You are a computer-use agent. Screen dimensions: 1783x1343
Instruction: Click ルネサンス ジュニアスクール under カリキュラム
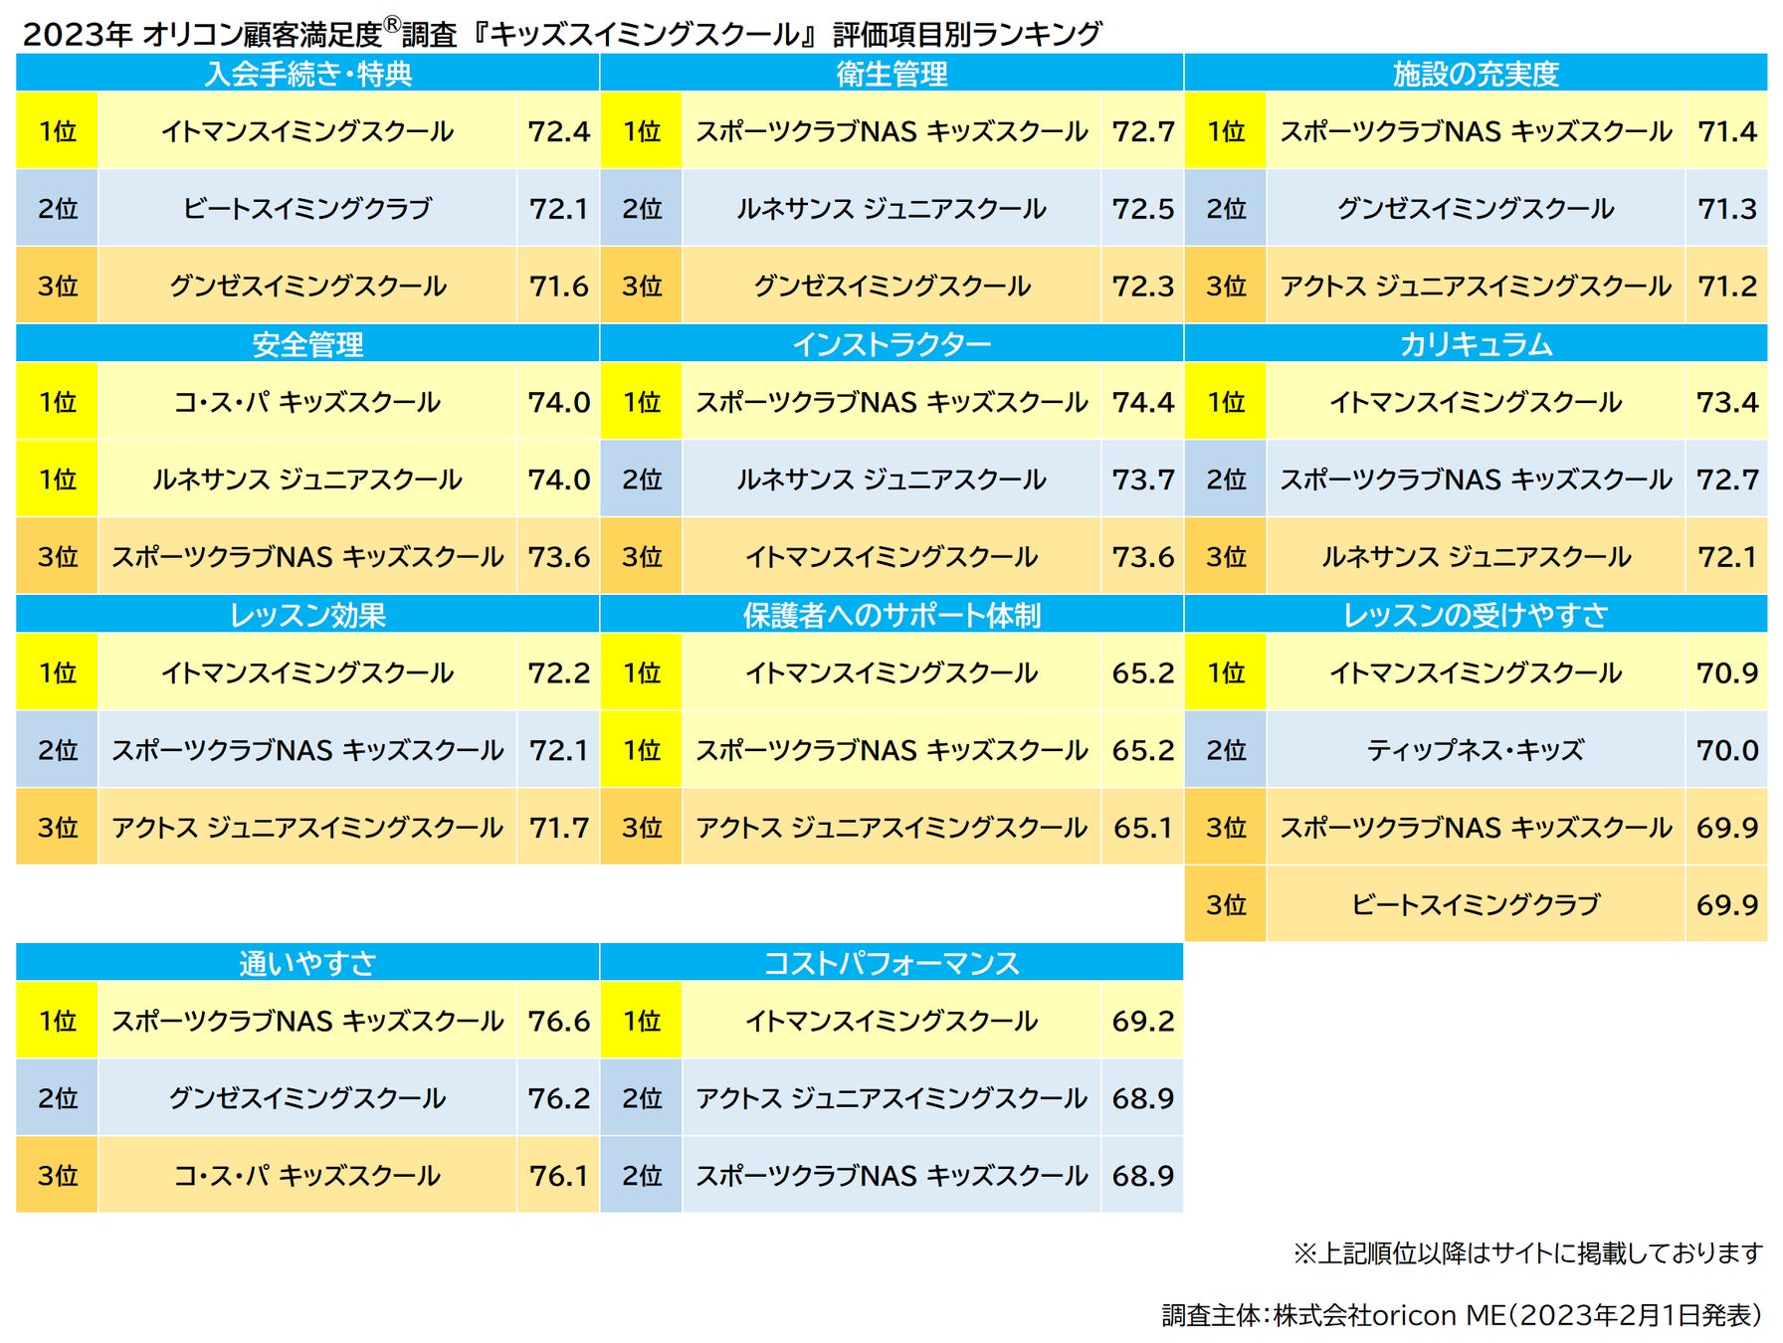(x=1476, y=557)
